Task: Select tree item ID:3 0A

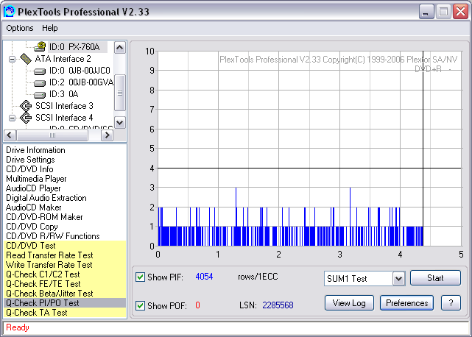Action: tap(64, 94)
